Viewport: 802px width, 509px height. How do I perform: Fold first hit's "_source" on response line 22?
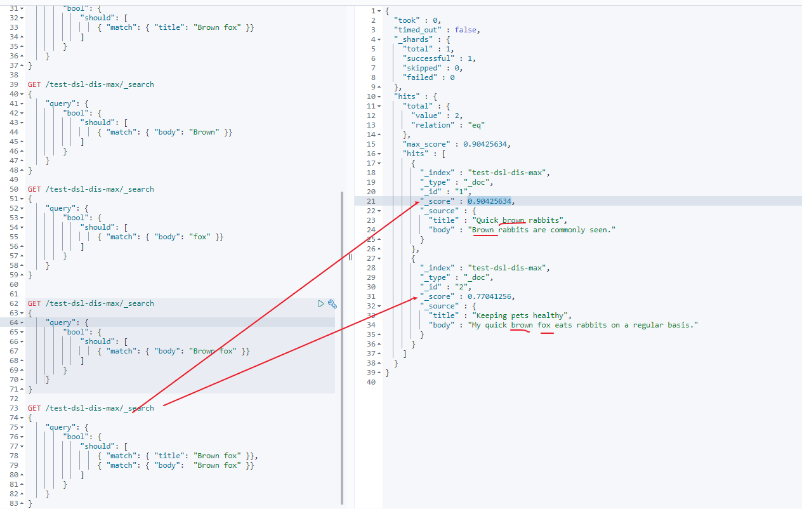coord(379,211)
